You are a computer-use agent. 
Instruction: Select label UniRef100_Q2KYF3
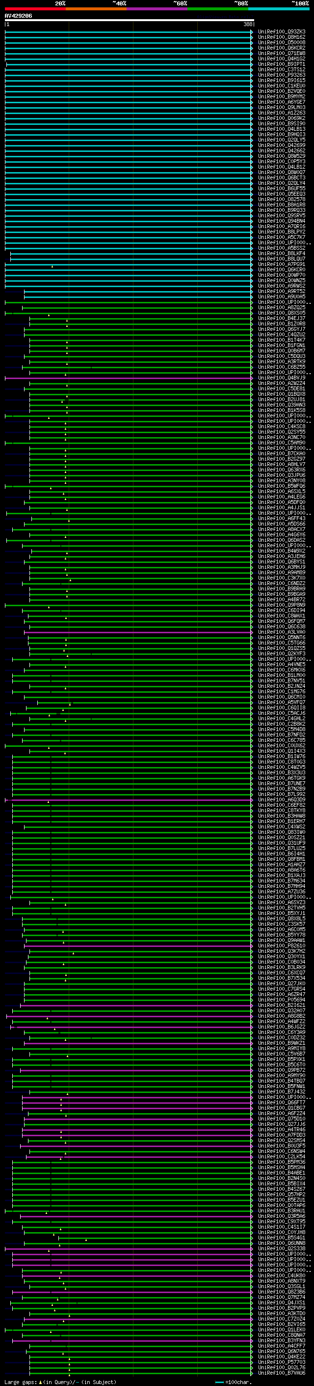pyautogui.click(x=282, y=654)
